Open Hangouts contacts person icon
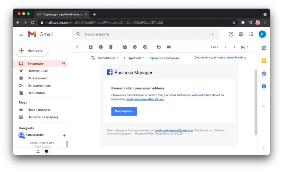 38,152
